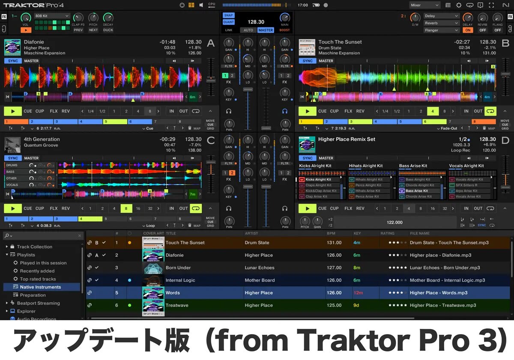Toggle the SNAP button
Image resolution: width=514 pixels, height=360 pixels.
[228, 15]
